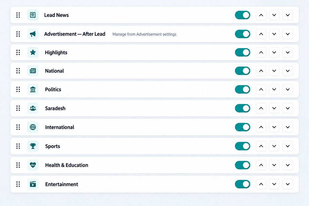Click the "Health & Education" label

(x=67, y=165)
